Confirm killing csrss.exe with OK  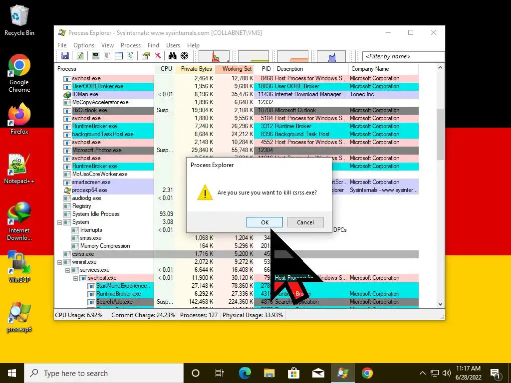(264, 222)
